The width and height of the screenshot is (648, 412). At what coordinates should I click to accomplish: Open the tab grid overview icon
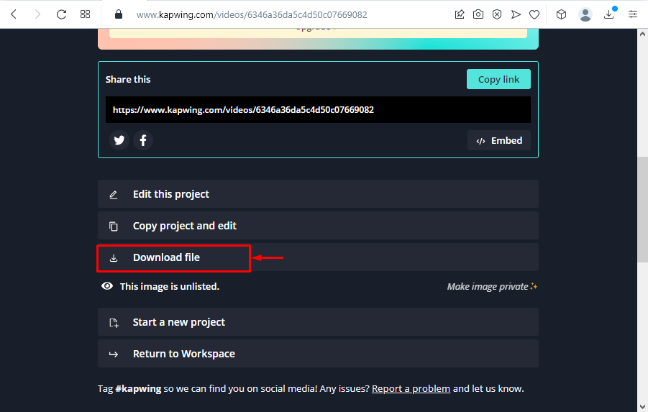(x=85, y=14)
